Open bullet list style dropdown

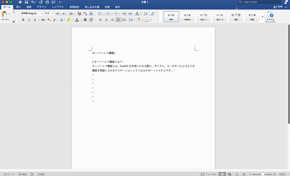(x=104, y=14)
